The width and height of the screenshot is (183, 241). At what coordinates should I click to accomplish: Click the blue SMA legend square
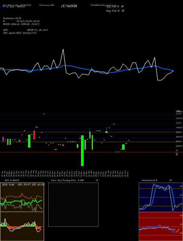[x=4, y=6]
